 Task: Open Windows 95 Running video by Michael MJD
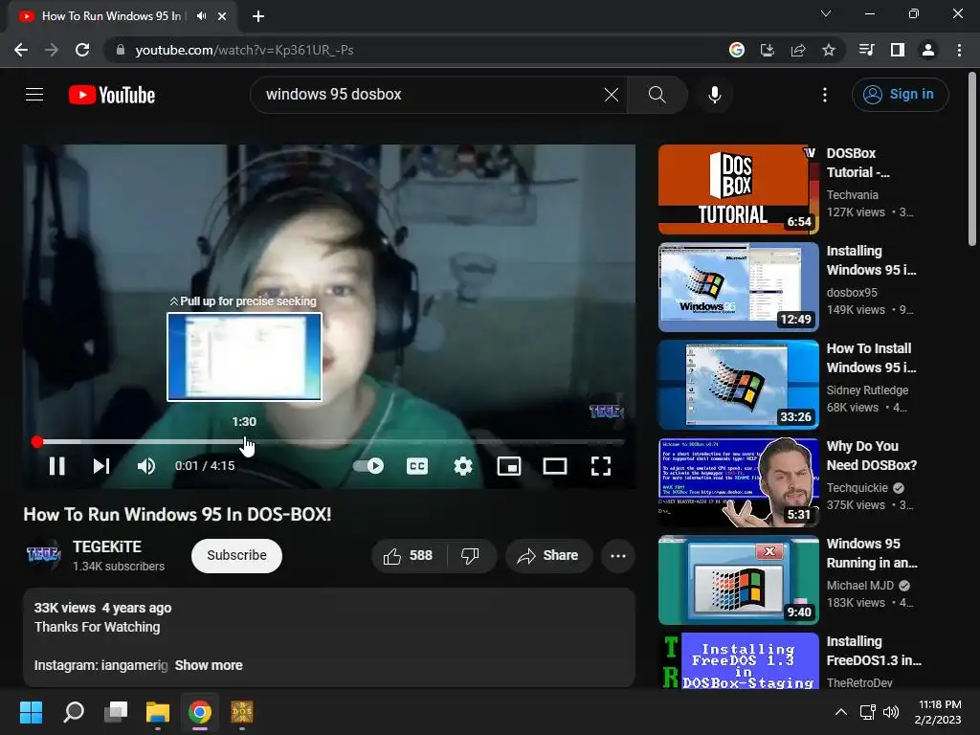(738, 579)
